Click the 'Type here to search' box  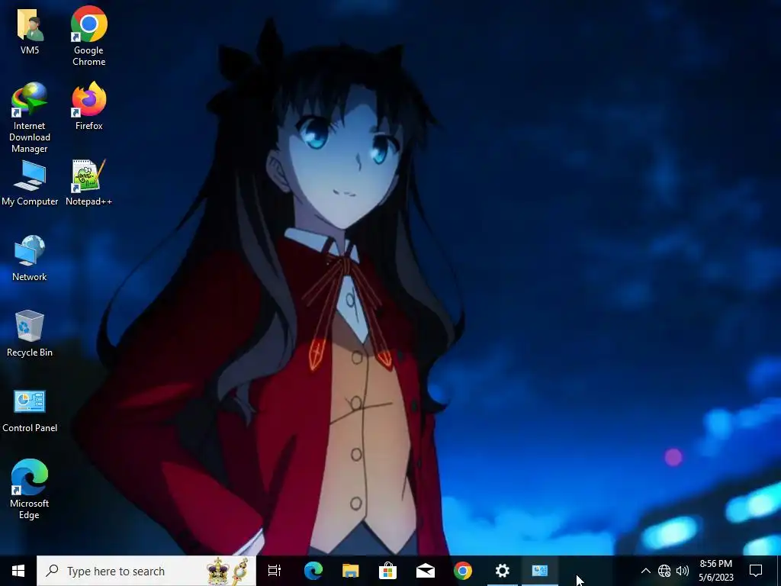pos(146,571)
